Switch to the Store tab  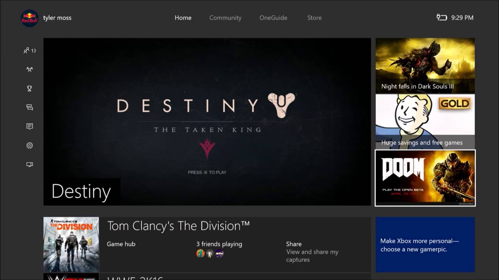[314, 18]
